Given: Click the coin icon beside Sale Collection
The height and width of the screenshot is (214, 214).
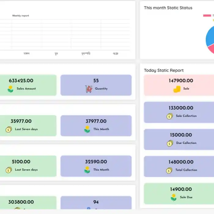Looking at the screenshot, I should [169, 116].
